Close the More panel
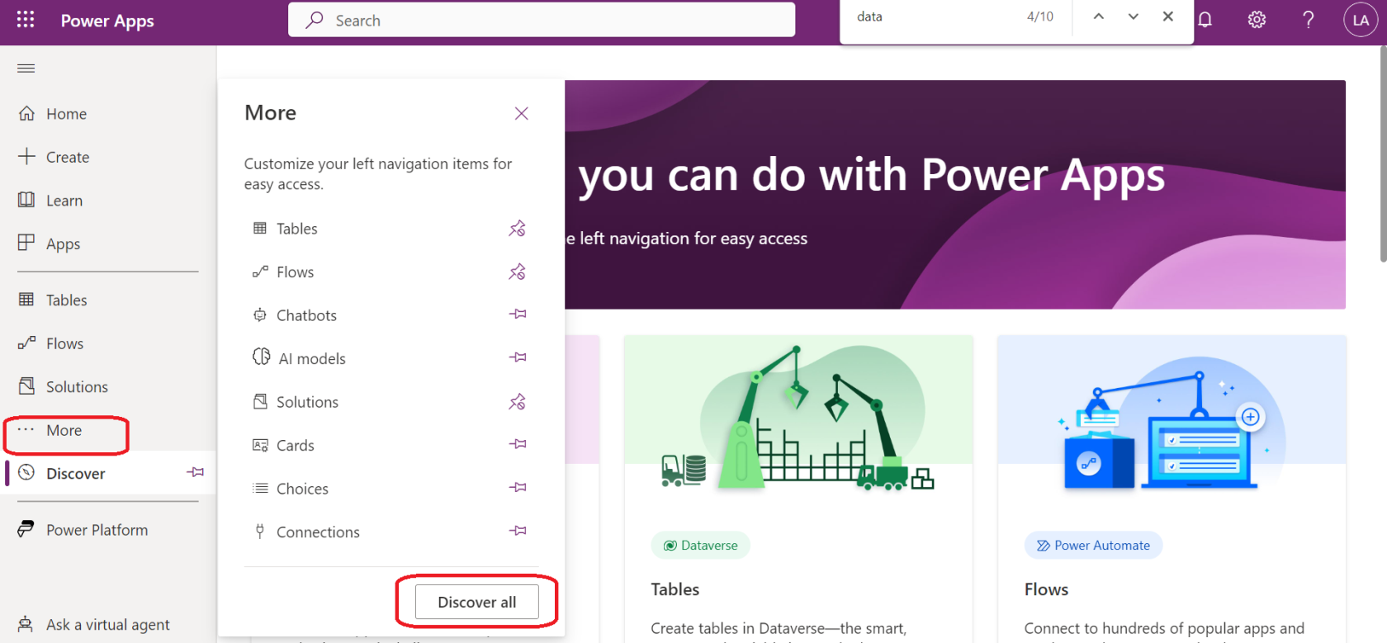This screenshot has height=643, width=1387. coord(522,113)
